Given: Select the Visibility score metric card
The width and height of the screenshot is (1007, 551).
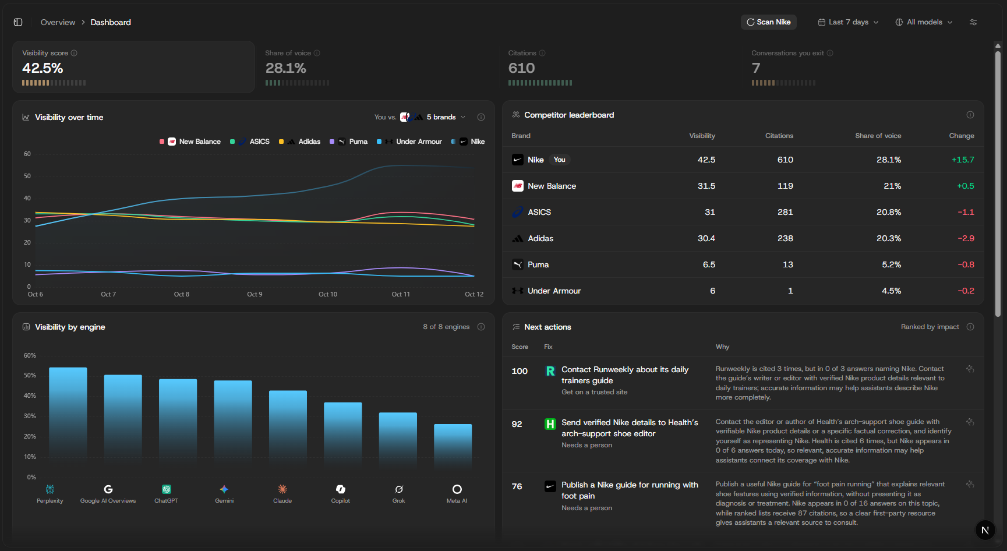Looking at the screenshot, I should click(x=133, y=67).
